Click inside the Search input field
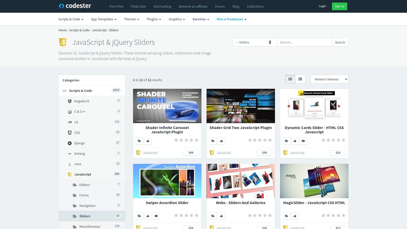 (x=304, y=42)
